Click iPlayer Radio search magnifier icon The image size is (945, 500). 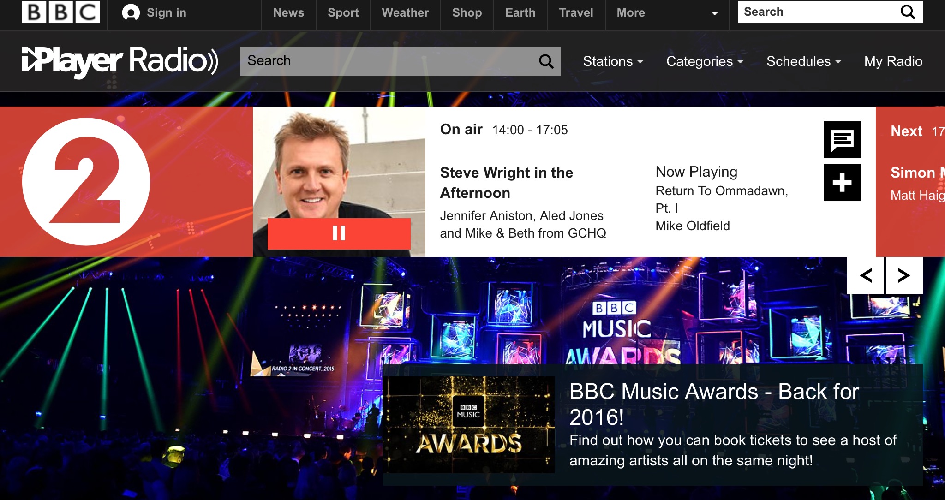point(546,61)
